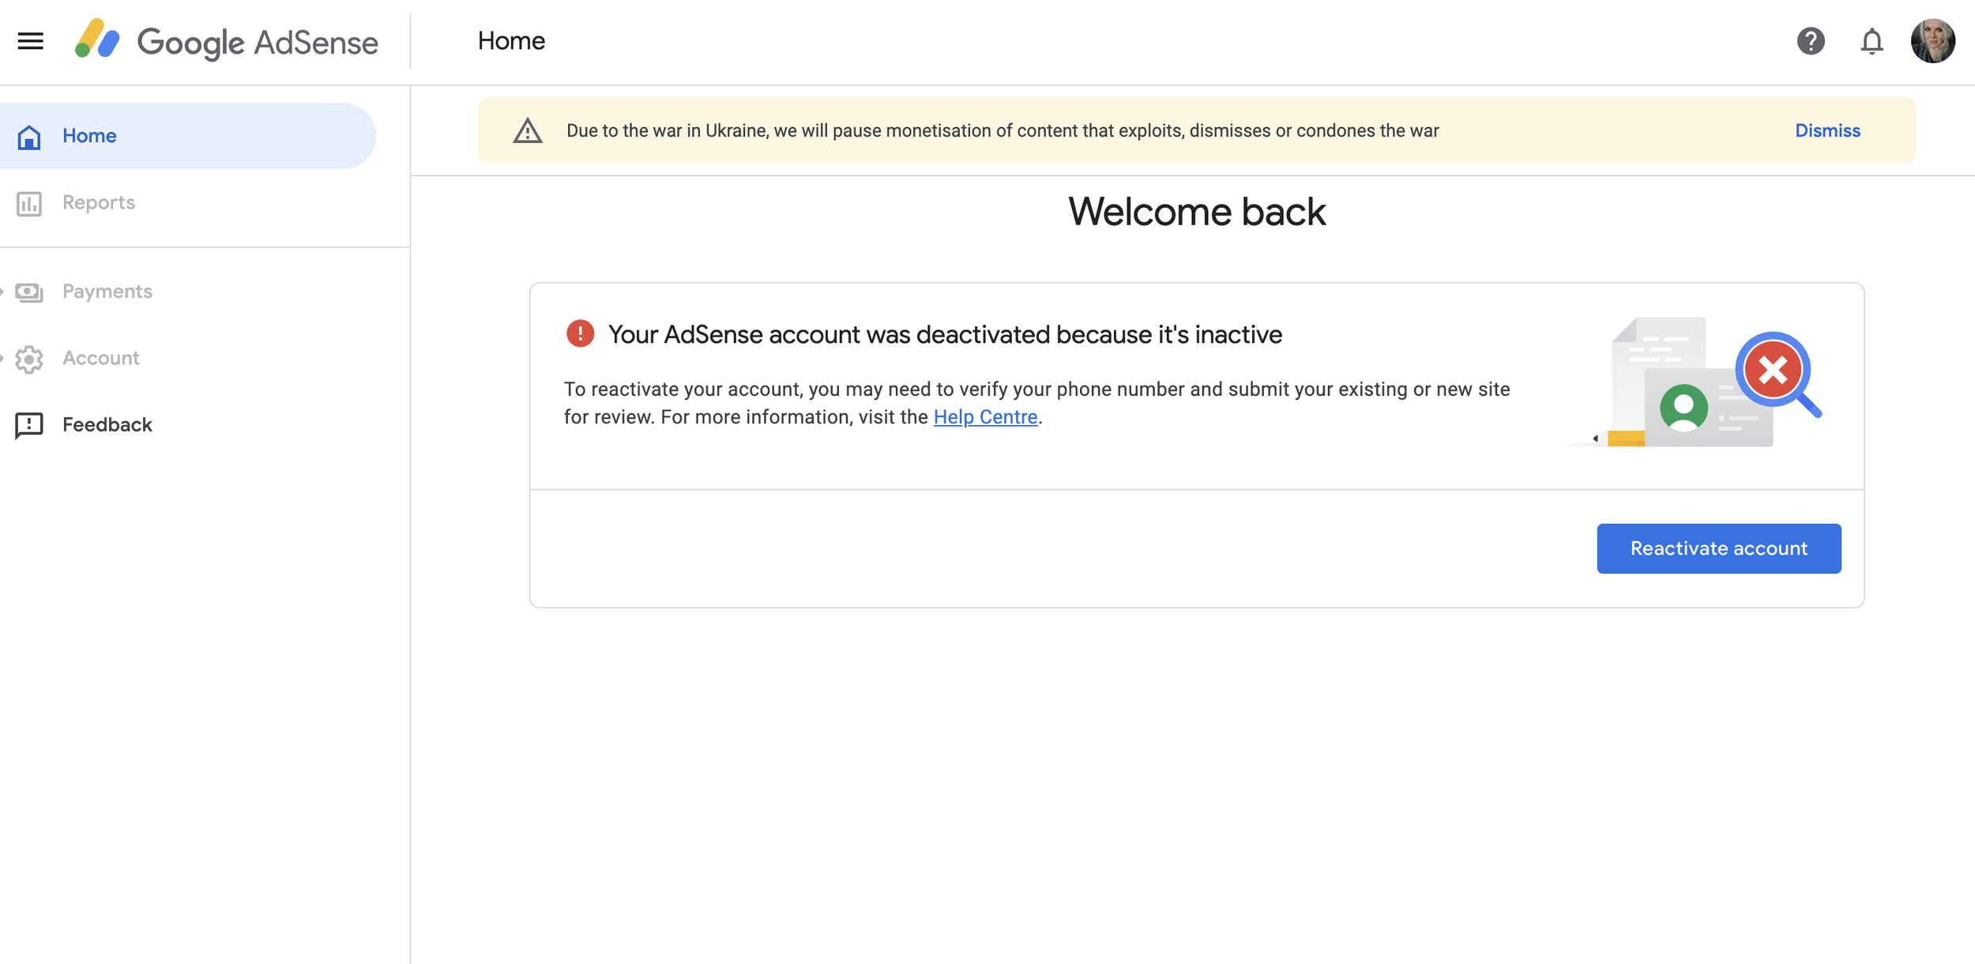Open the hamburger main menu

[x=30, y=41]
